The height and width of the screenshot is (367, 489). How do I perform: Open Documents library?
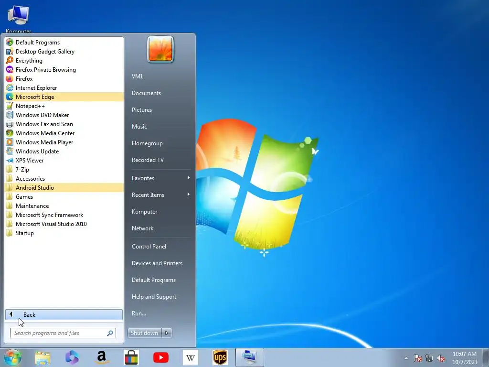(x=160, y=93)
